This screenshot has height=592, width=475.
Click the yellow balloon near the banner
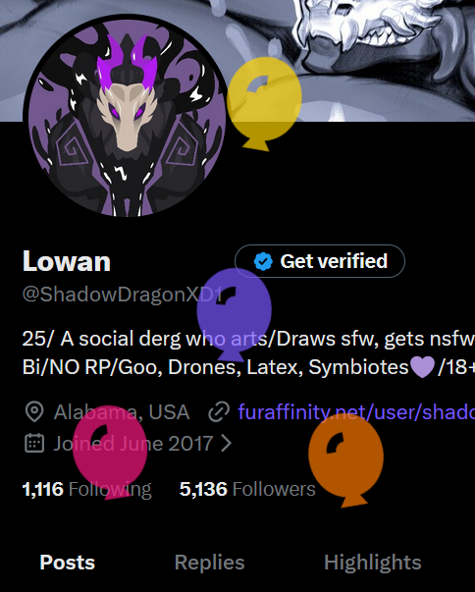[264, 103]
